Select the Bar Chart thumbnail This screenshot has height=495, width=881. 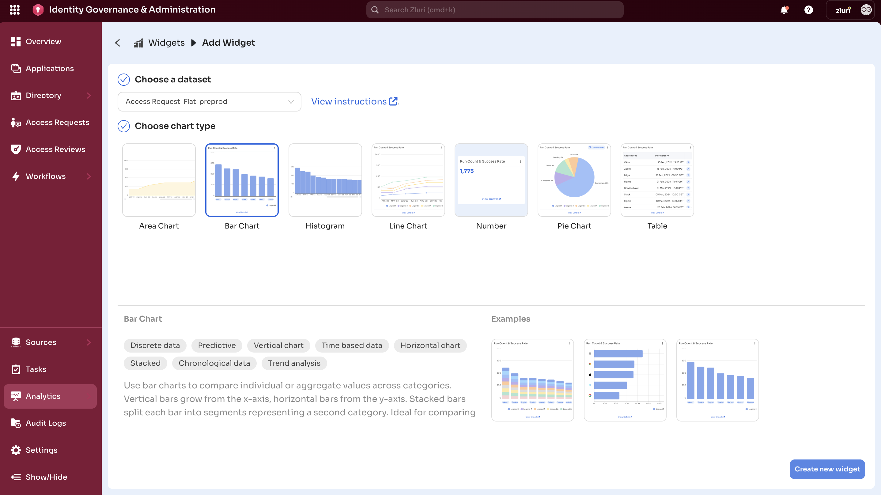242,180
